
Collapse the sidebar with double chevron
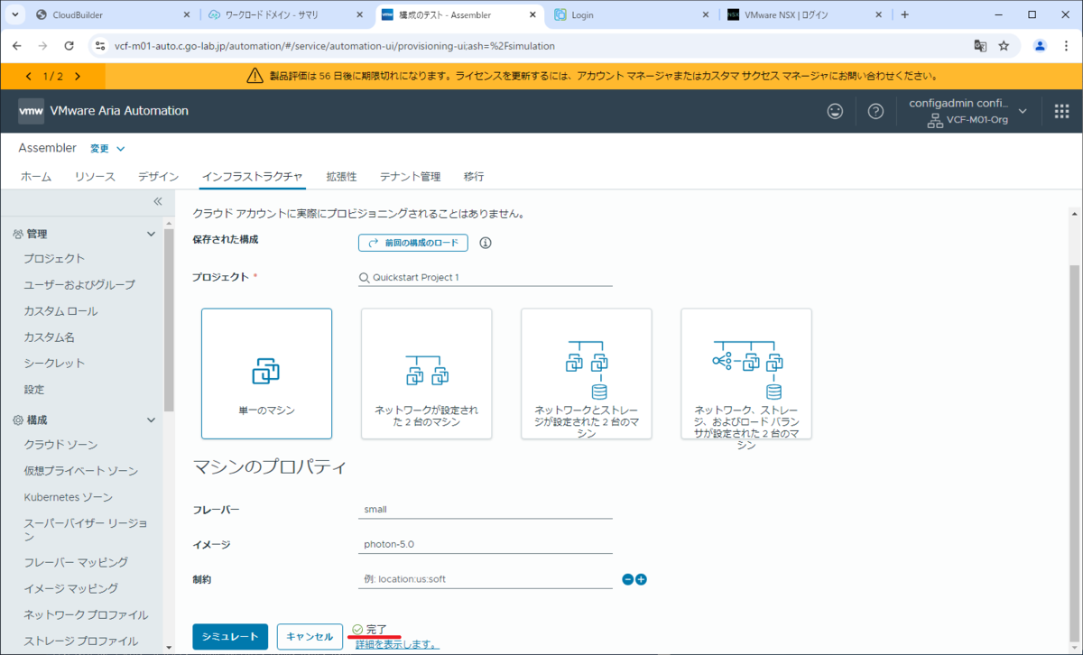pos(157,201)
